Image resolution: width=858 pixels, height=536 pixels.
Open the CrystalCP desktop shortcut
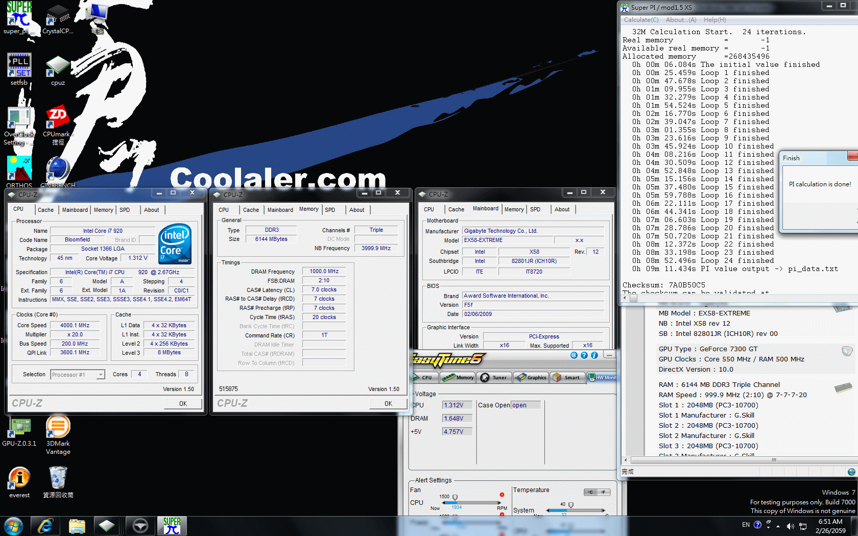(58, 18)
